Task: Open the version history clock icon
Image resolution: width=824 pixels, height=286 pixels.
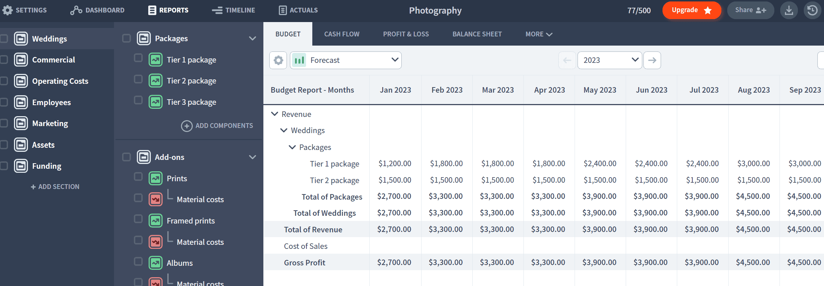Action: 812,10
